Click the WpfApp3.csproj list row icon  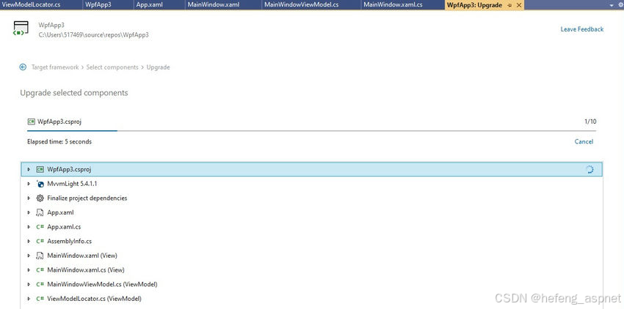pos(40,170)
